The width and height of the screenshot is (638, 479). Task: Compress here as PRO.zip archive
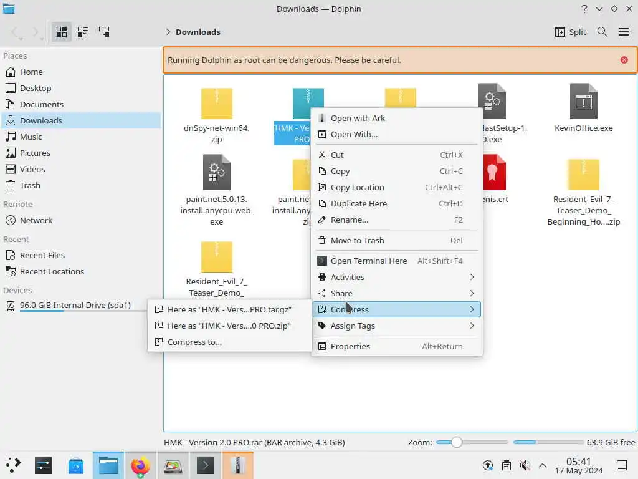tap(229, 326)
